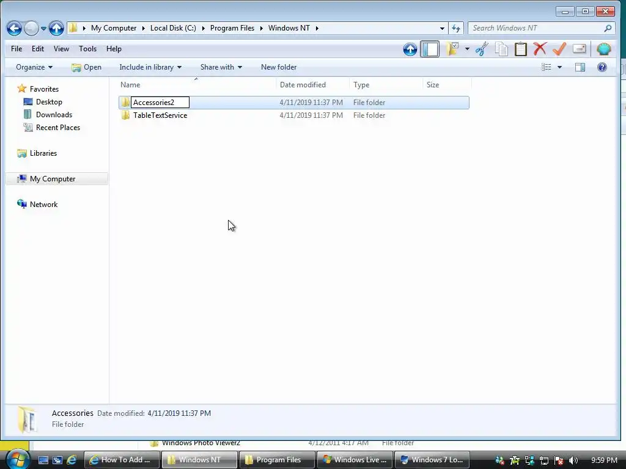Open the View menu

click(x=61, y=49)
